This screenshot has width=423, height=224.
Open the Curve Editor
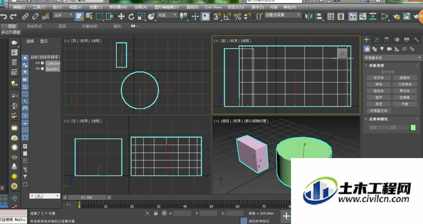[x=363, y=16]
